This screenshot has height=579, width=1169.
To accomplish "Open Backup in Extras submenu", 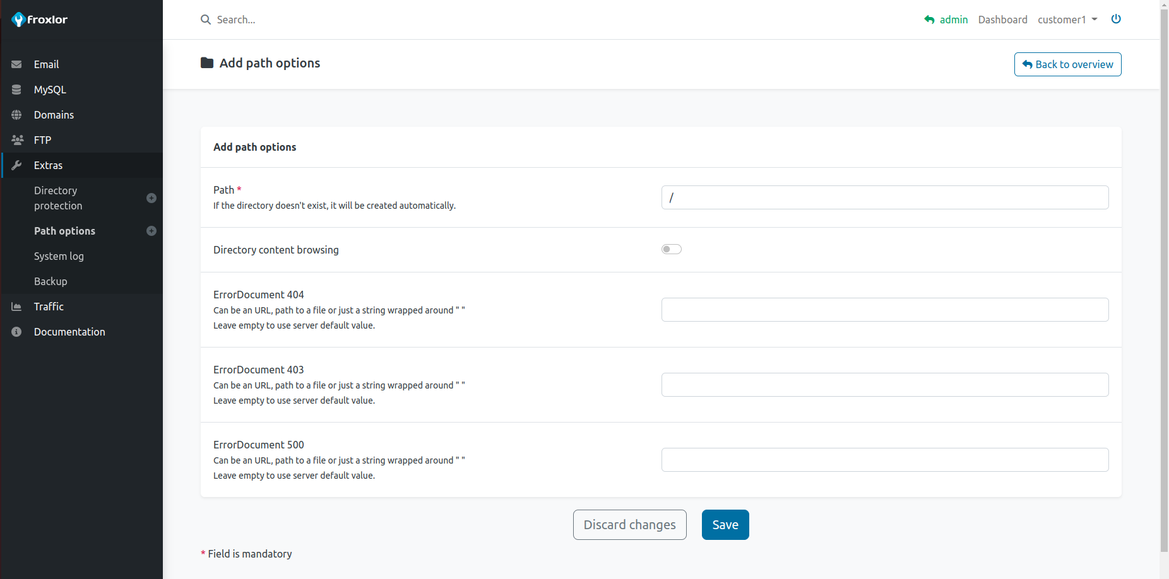I will (50, 281).
